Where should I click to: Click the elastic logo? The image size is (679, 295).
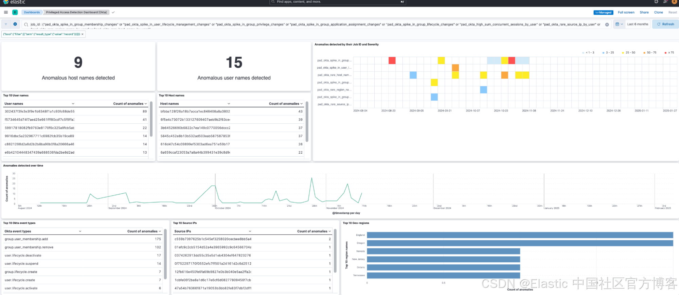(x=14, y=2)
